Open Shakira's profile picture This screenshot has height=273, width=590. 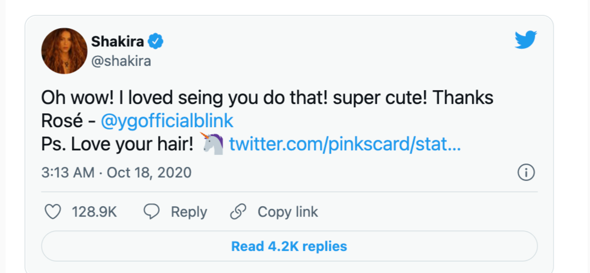click(64, 51)
